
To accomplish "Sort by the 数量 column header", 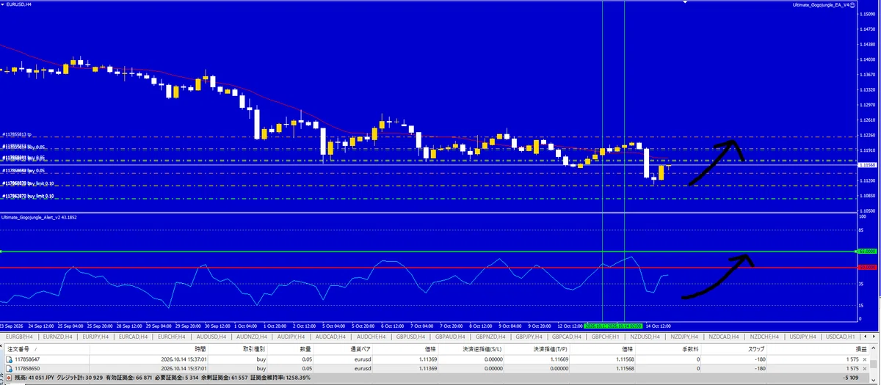I will tap(305, 350).
